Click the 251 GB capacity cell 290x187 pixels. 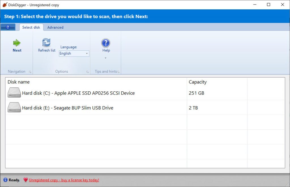(x=197, y=93)
